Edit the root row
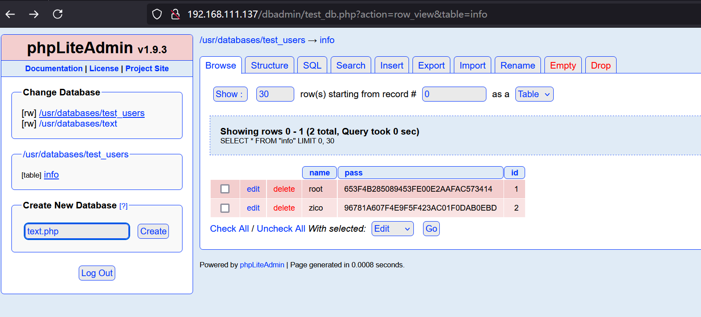701x317 pixels. tap(253, 189)
